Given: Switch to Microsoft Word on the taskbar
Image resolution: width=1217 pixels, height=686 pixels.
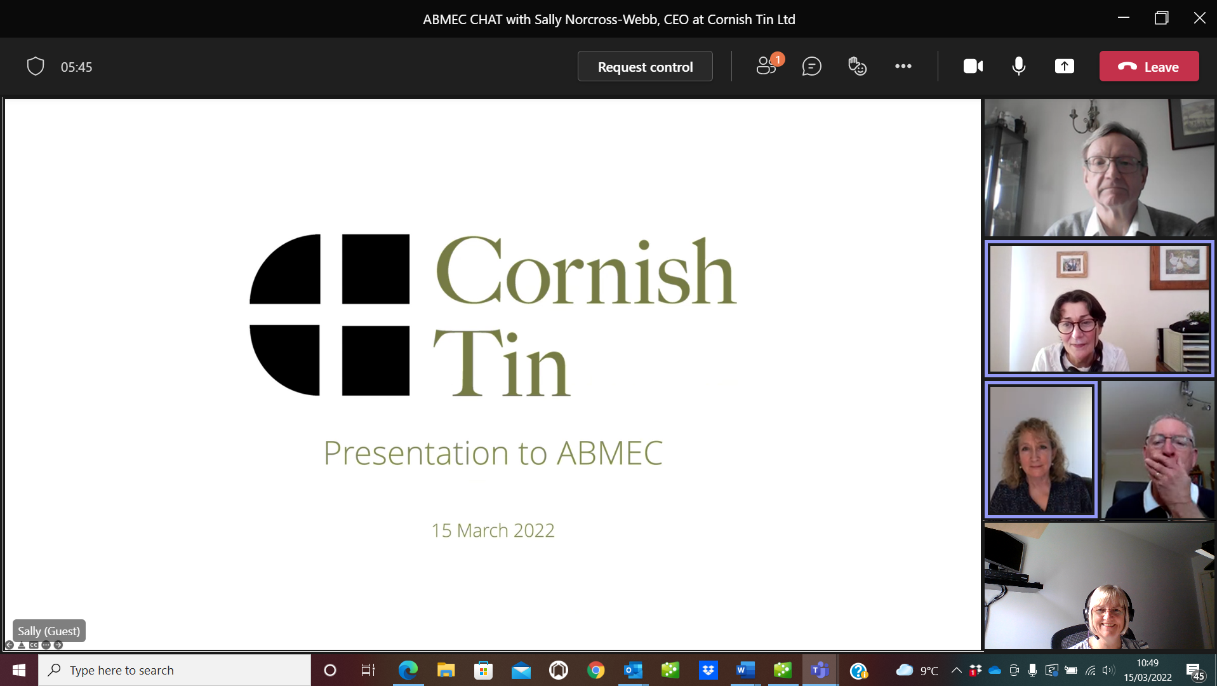Looking at the screenshot, I should click(745, 670).
